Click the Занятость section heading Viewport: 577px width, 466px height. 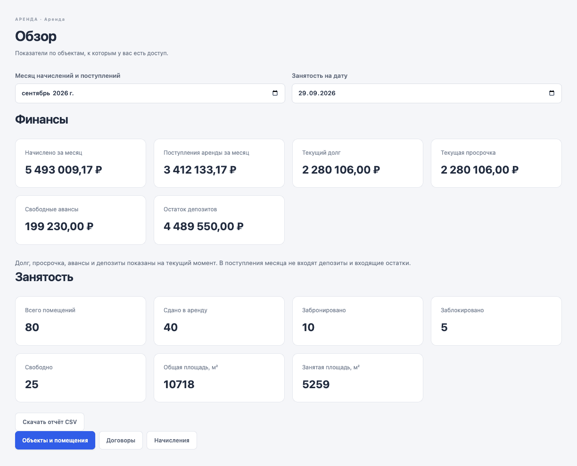pos(44,277)
